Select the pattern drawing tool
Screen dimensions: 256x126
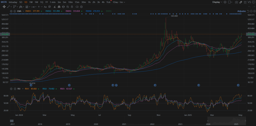coord(21,7)
